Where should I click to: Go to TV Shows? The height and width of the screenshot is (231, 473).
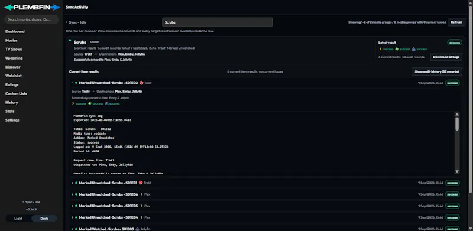click(14, 49)
